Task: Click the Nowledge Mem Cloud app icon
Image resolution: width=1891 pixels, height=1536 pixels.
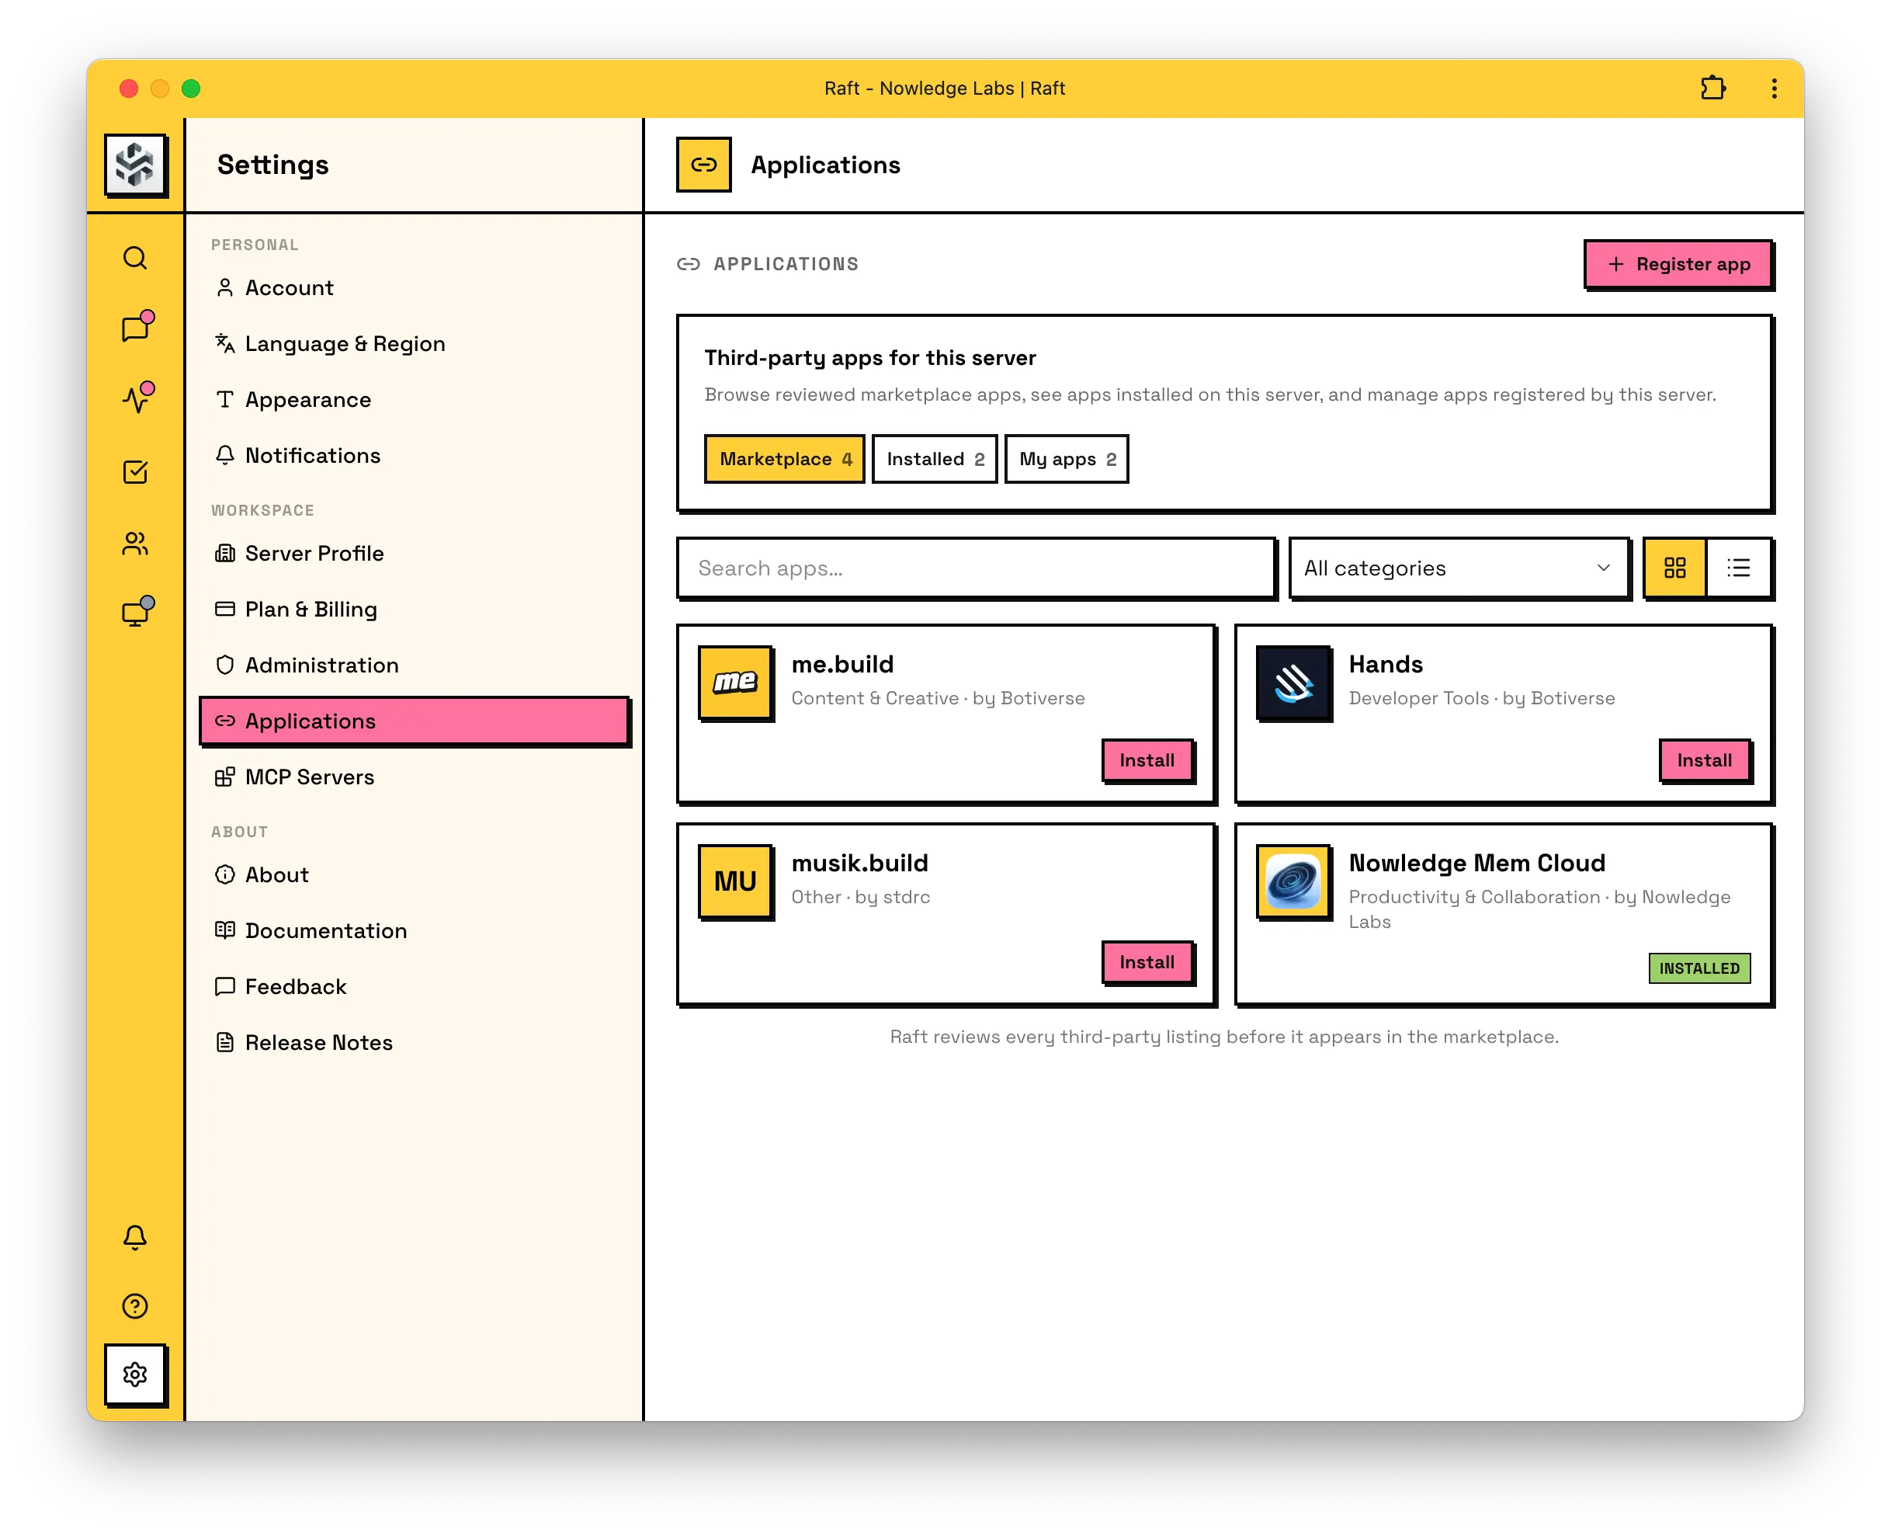Action: pyautogui.click(x=1293, y=881)
